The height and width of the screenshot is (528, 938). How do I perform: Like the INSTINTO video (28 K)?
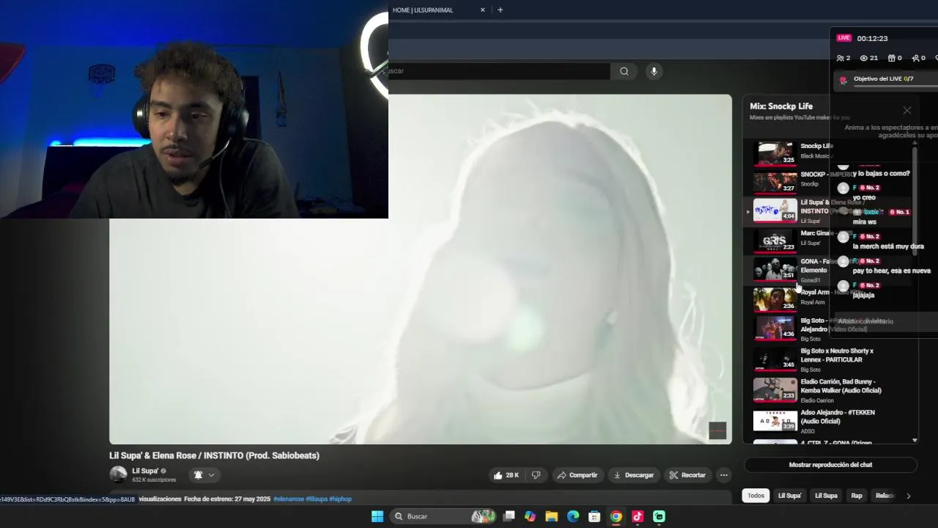point(506,475)
